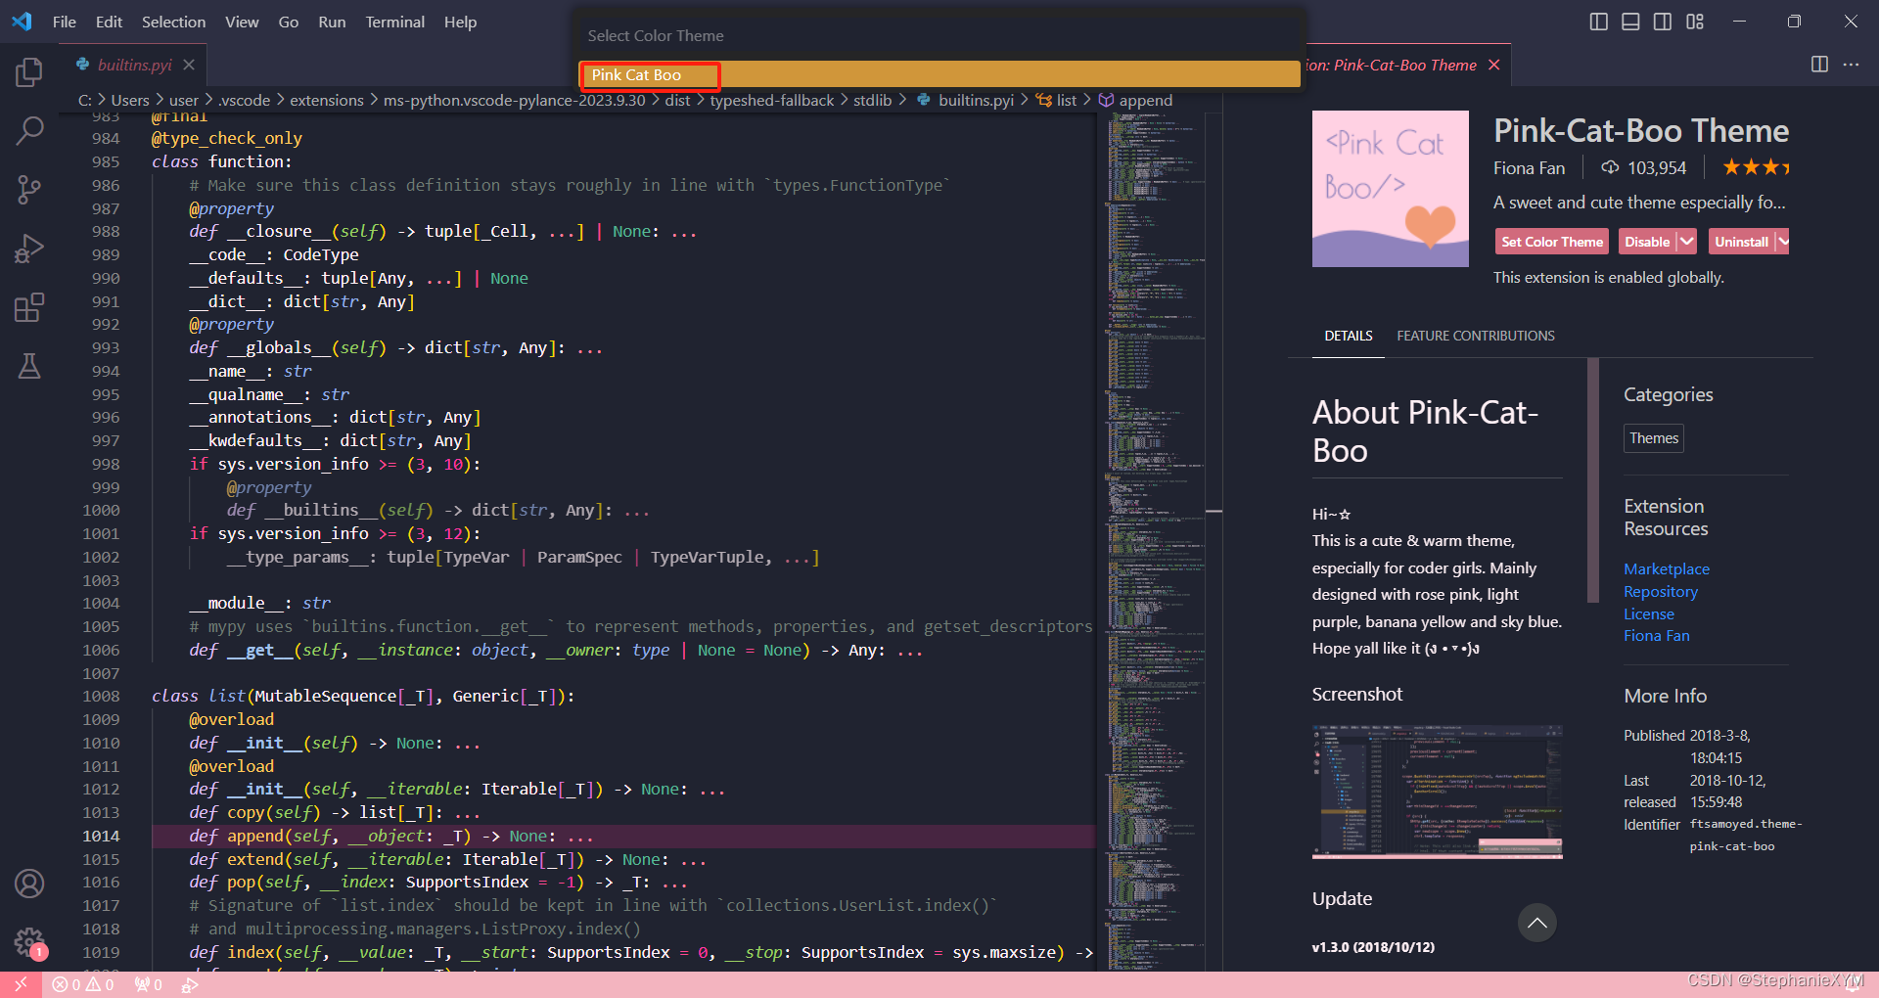The width and height of the screenshot is (1879, 998).
Task: Click the star rating of the extension
Action: [x=1756, y=167]
